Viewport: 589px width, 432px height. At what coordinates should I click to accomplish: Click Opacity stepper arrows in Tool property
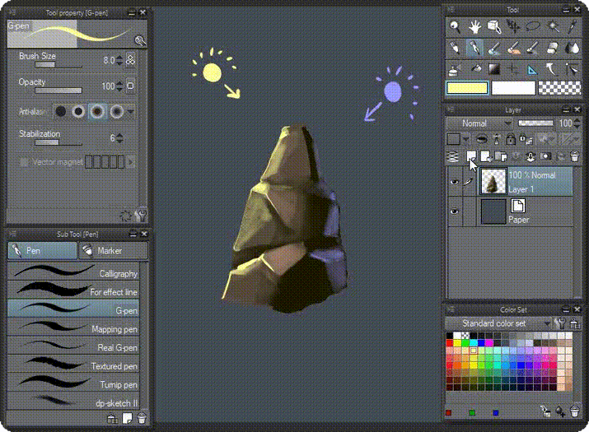119,86
